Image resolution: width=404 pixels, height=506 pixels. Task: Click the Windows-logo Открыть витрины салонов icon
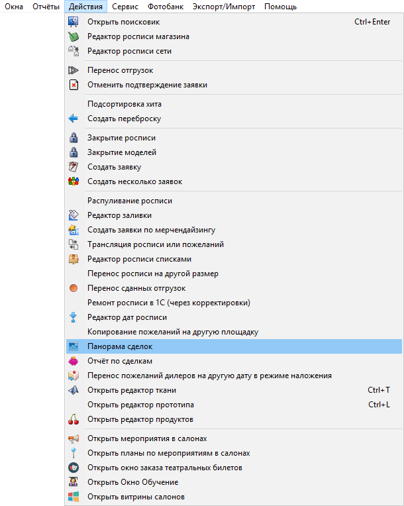tap(74, 497)
